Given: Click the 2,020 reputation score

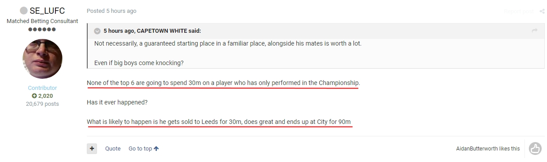Looking at the screenshot, I should [x=46, y=96].
